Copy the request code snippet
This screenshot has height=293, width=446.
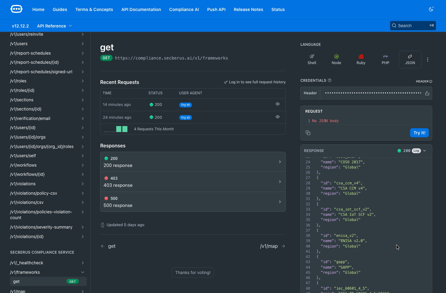308,132
